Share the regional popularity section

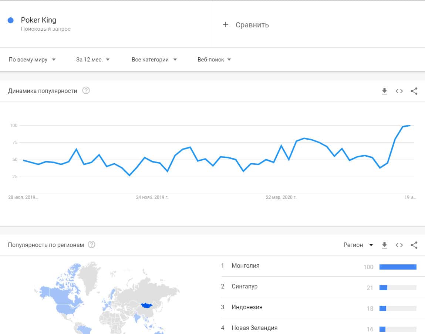tap(414, 245)
